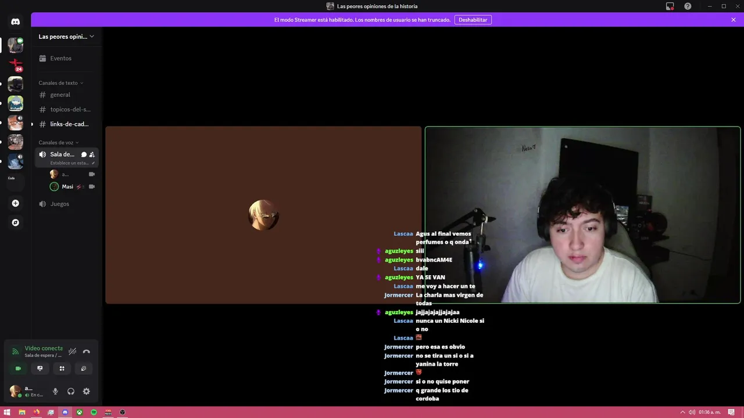The image size is (744, 418).
Task: Click the avatar in brown video tile
Action: click(x=263, y=215)
